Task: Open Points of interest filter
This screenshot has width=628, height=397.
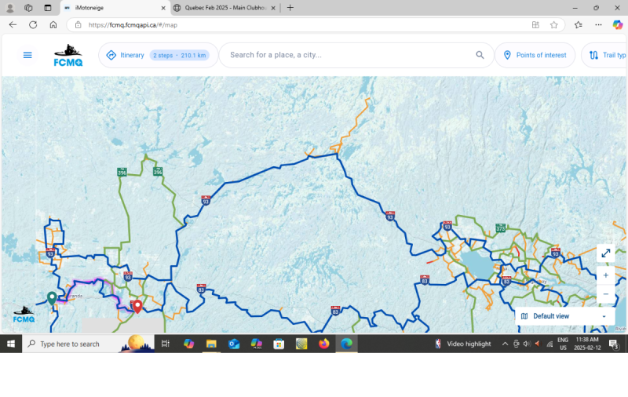Action: 535,55
